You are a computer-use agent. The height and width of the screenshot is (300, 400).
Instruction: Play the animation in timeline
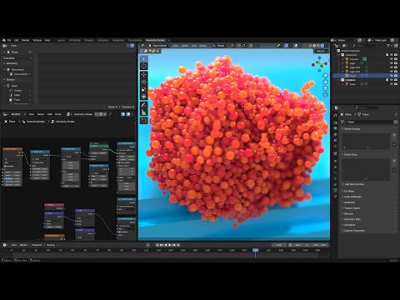[170, 245]
